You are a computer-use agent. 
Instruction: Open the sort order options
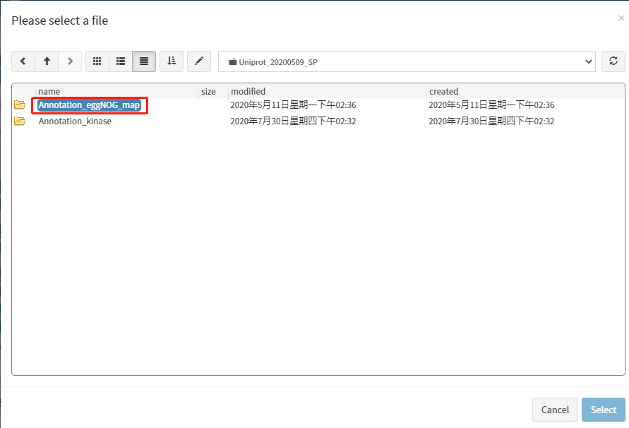tap(172, 61)
